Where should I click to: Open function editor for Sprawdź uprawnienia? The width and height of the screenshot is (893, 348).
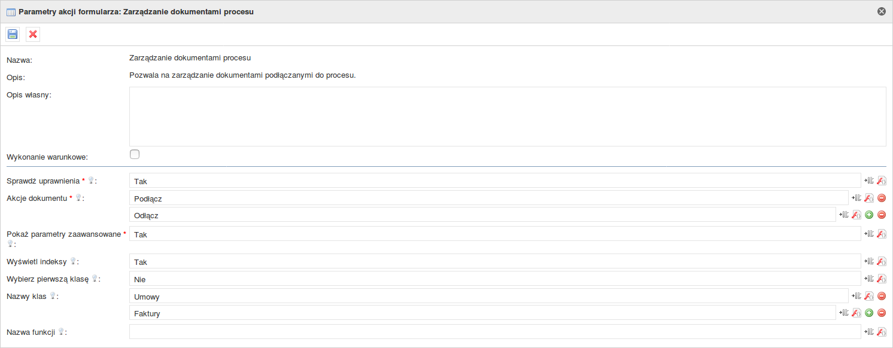tap(881, 181)
